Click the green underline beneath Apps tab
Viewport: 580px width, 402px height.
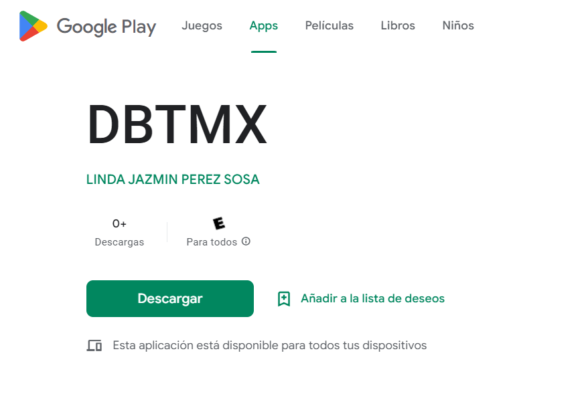264,52
